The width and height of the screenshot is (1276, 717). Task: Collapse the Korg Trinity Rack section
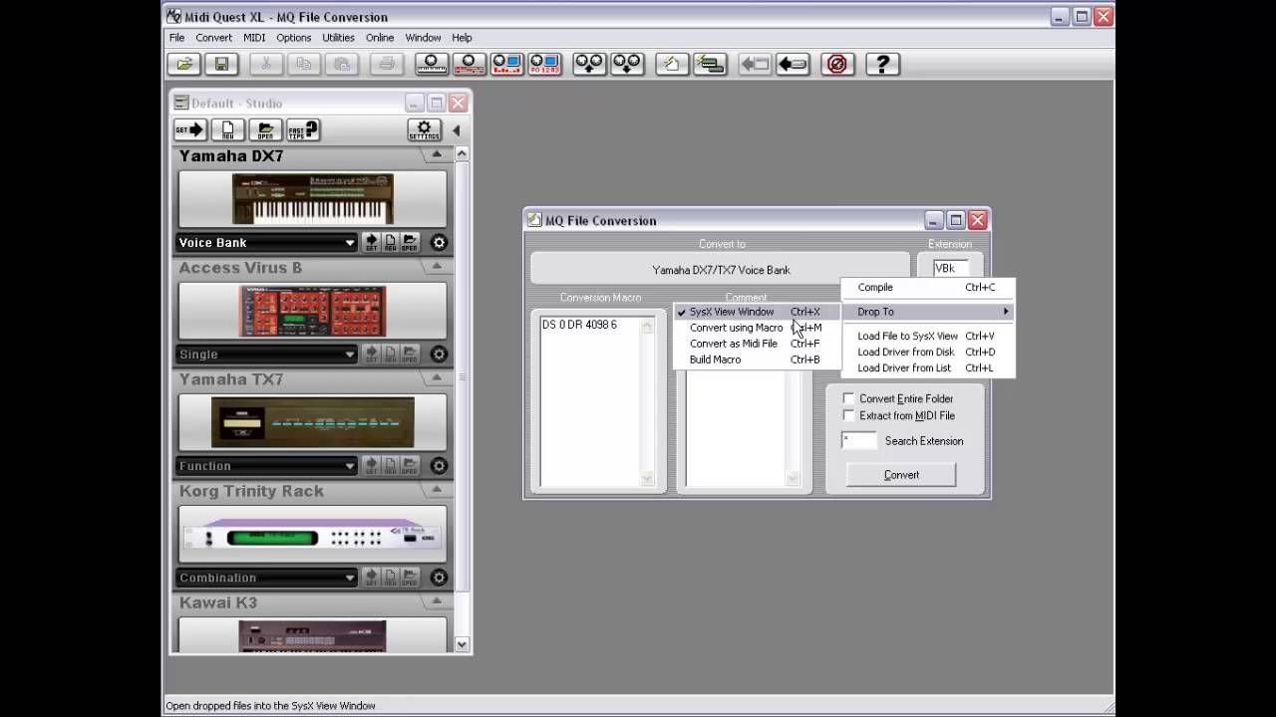[x=437, y=490]
